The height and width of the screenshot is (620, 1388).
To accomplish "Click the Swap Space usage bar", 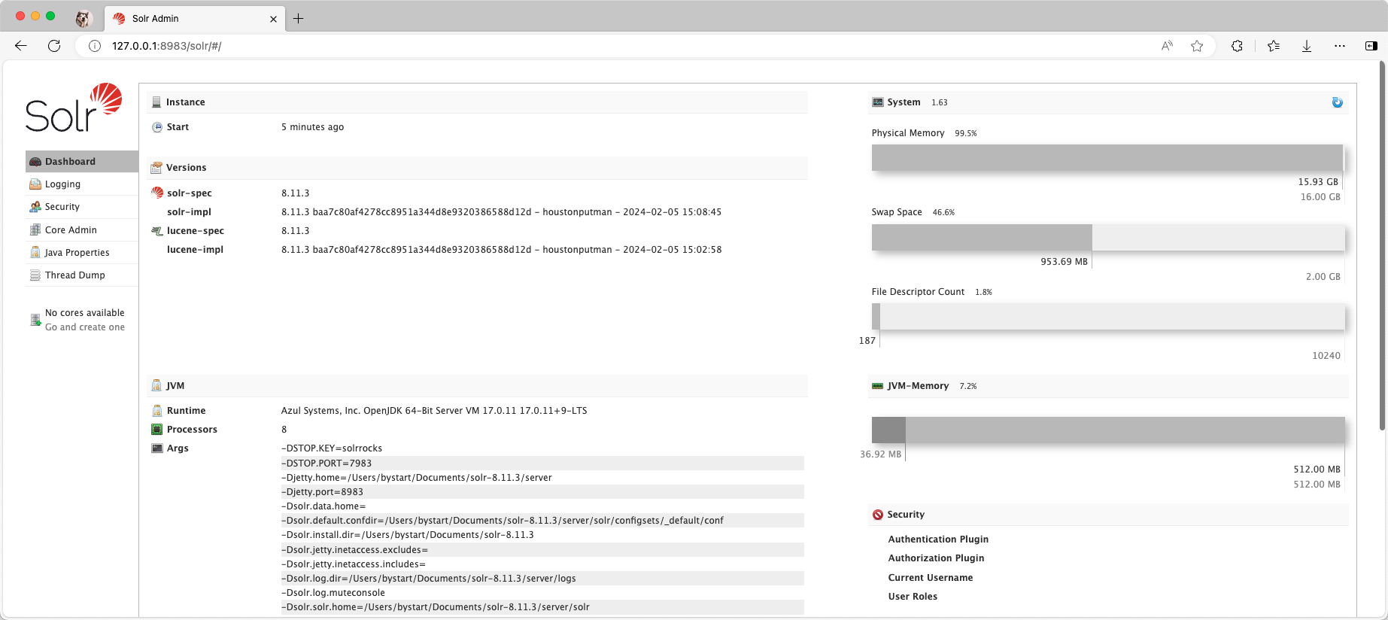I will (x=1107, y=237).
